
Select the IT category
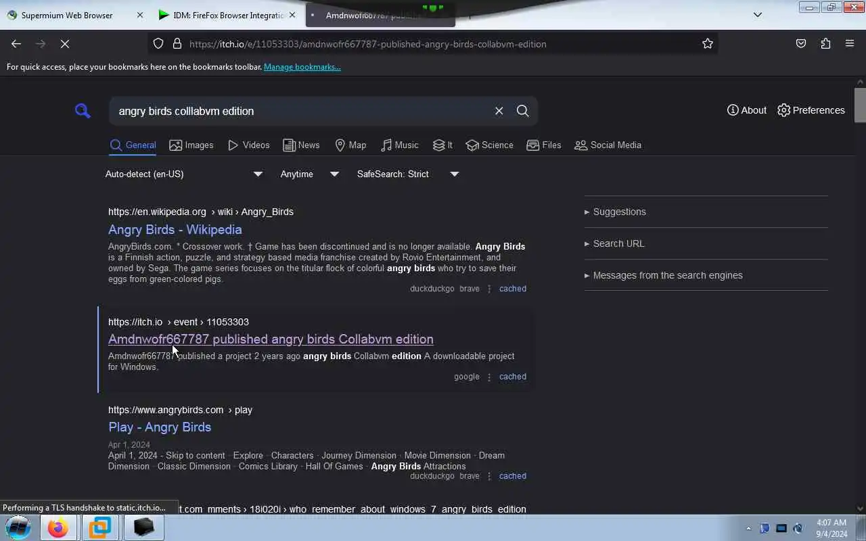coord(443,145)
